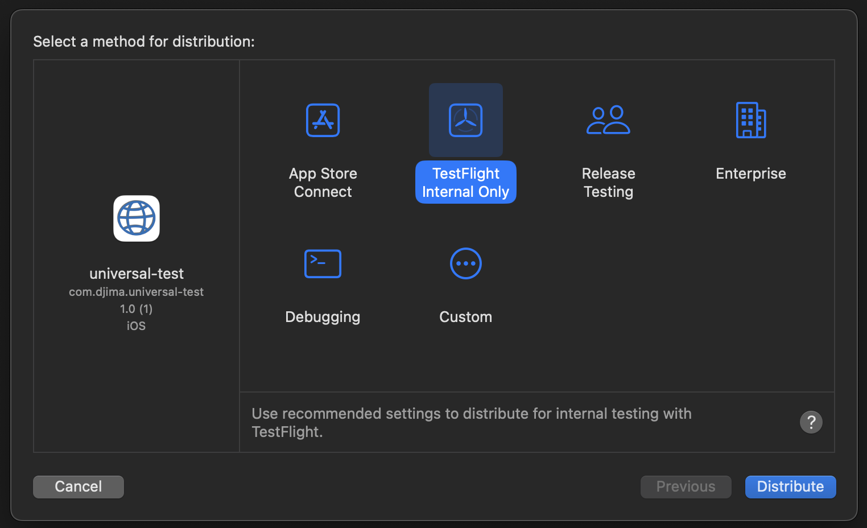The image size is (867, 528).
Task: Click the recommended settings description text
Action: pyautogui.click(x=472, y=423)
